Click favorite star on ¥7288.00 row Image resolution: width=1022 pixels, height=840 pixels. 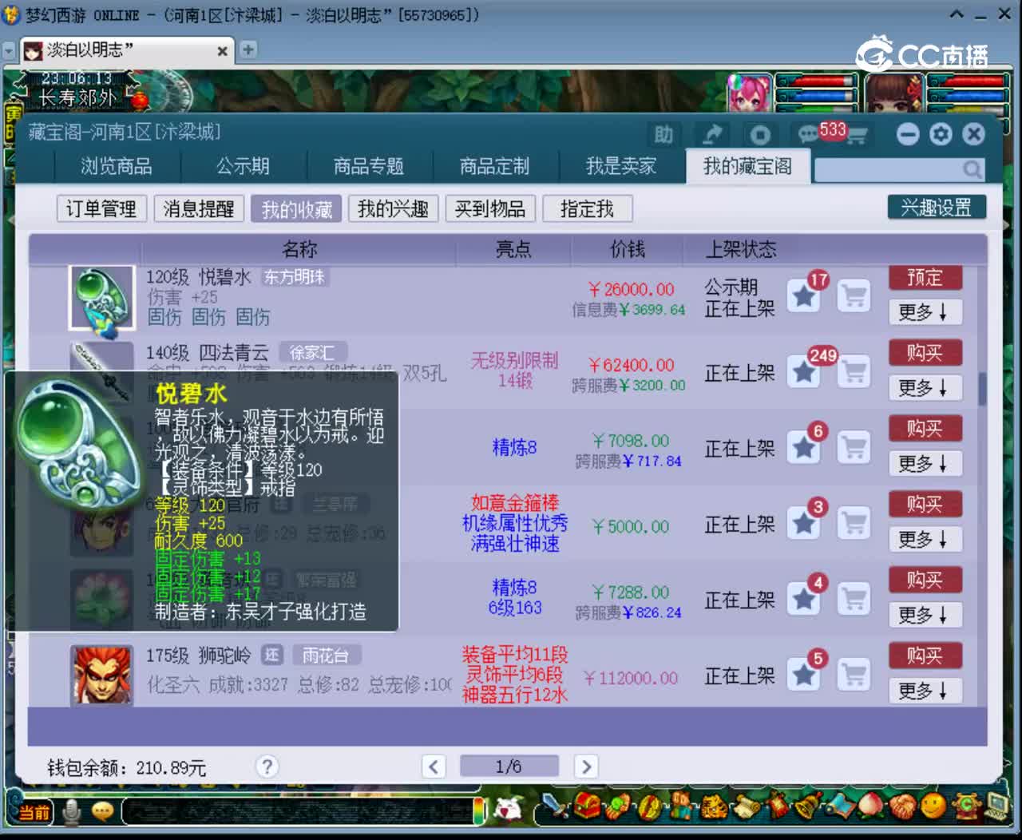(804, 600)
